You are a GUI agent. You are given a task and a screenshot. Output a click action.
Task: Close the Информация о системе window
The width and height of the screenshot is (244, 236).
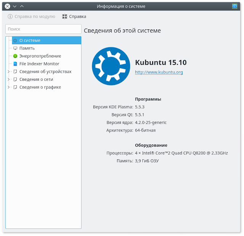(7, 6)
